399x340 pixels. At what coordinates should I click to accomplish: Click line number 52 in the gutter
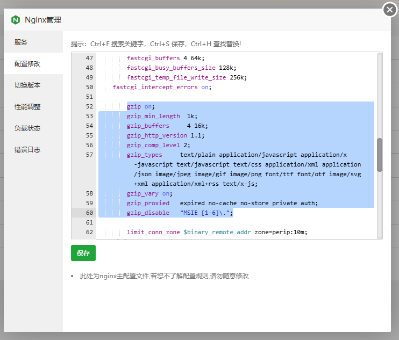89,106
